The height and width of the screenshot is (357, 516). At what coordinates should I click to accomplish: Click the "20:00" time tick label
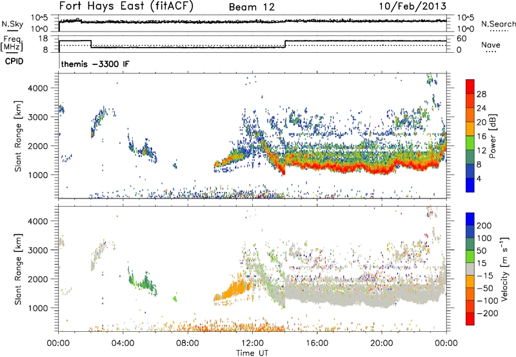click(x=381, y=343)
